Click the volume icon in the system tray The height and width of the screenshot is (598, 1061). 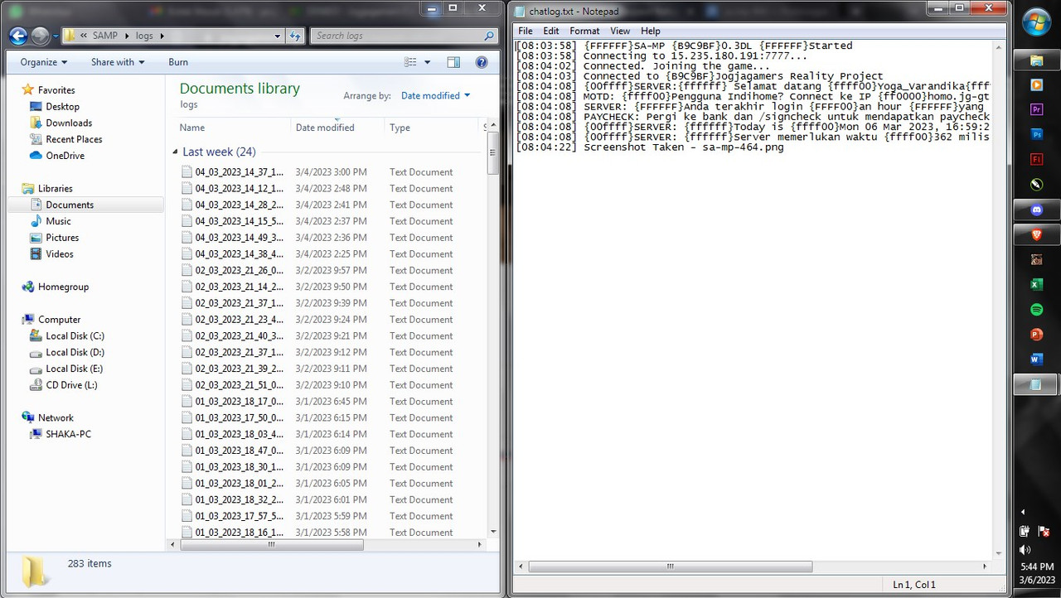coord(1025,550)
